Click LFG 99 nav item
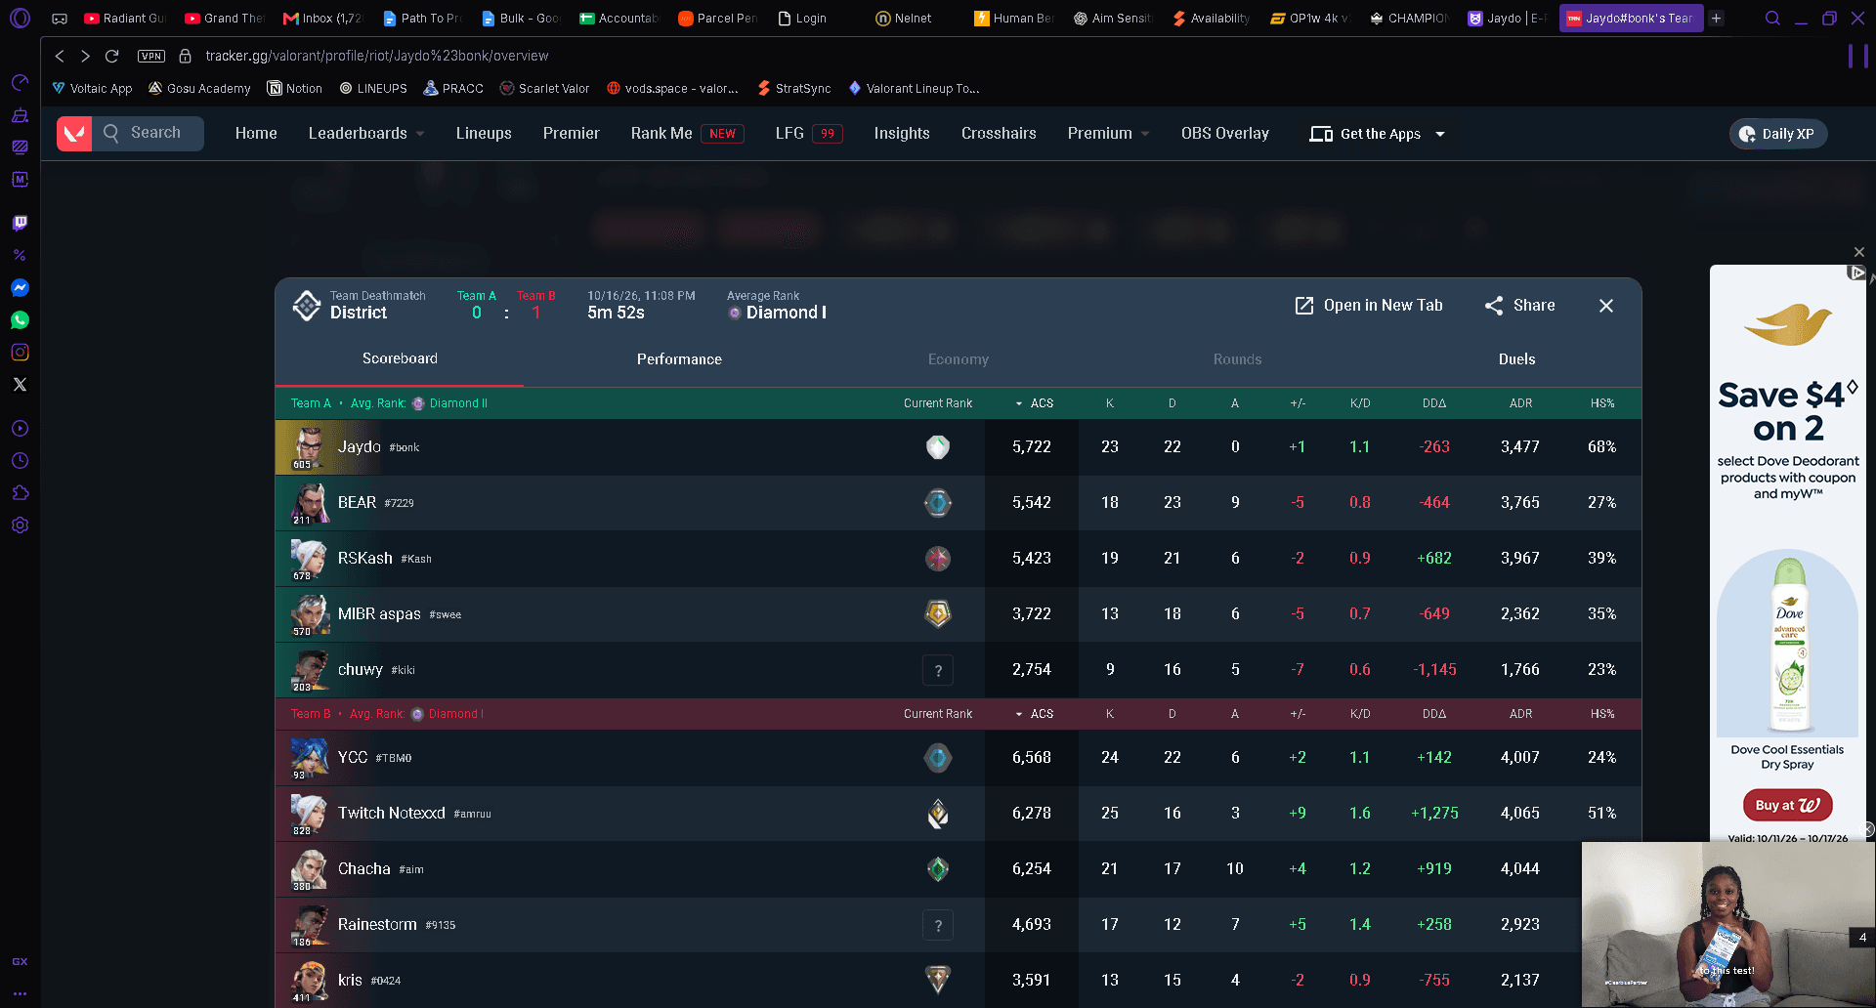Image resolution: width=1876 pixels, height=1008 pixels. click(809, 134)
